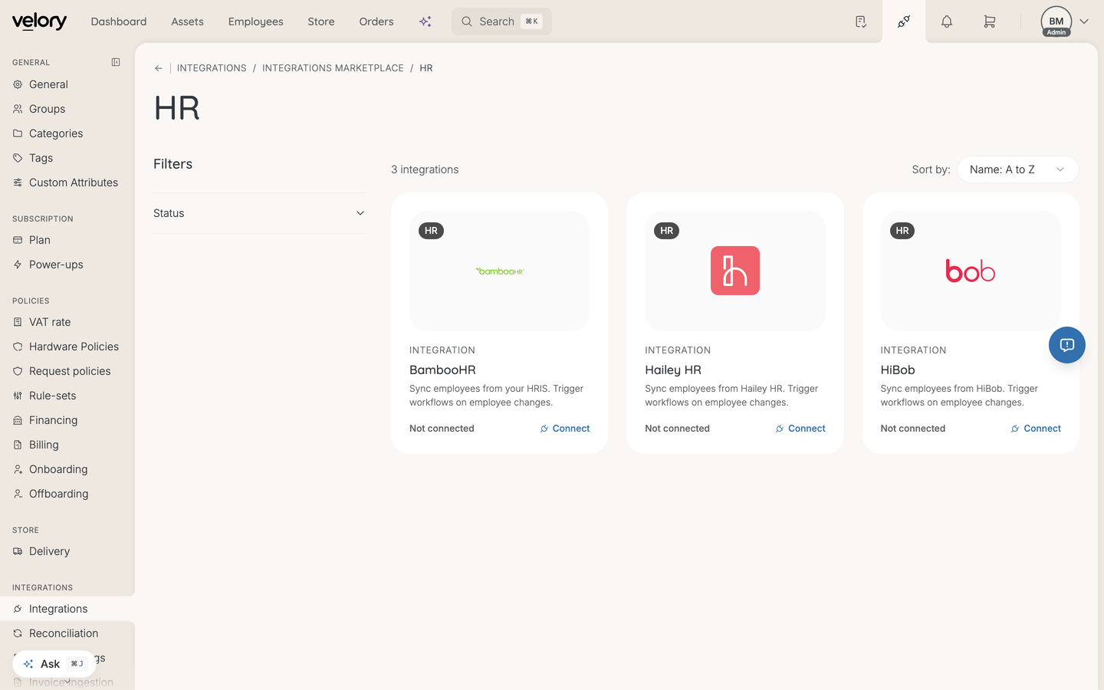Open the Employees tab

tap(255, 21)
